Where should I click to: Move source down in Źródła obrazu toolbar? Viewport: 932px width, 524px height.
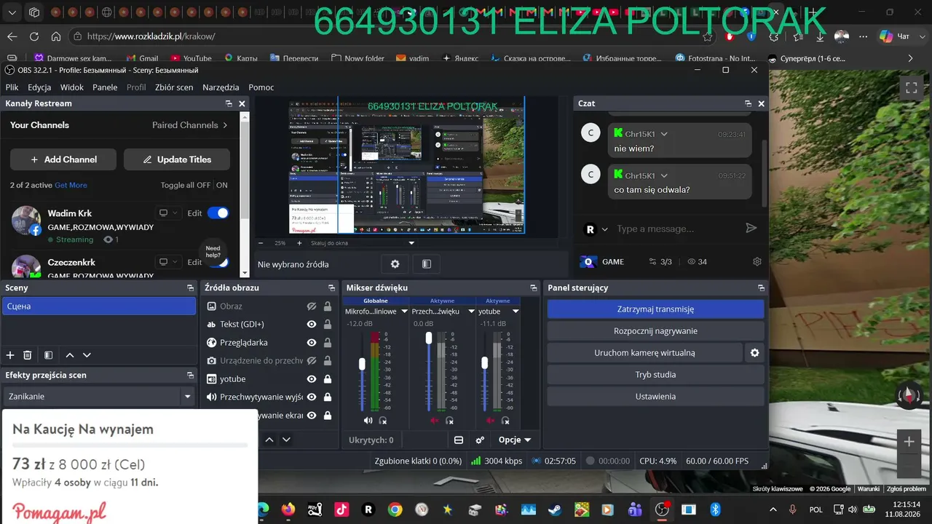point(286,440)
